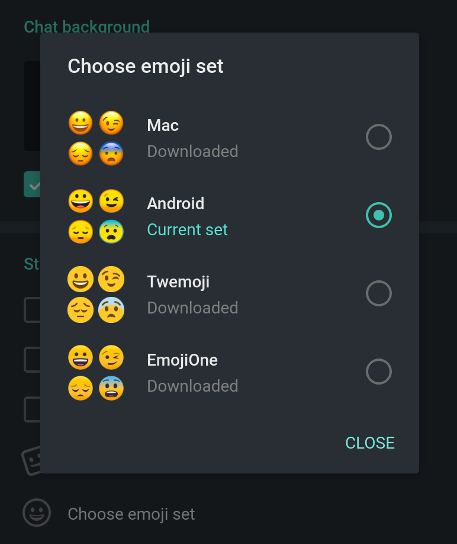Click the smiley icon beside Choose emoji set
Image resolution: width=457 pixels, height=544 pixels.
pyautogui.click(x=37, y=513)
